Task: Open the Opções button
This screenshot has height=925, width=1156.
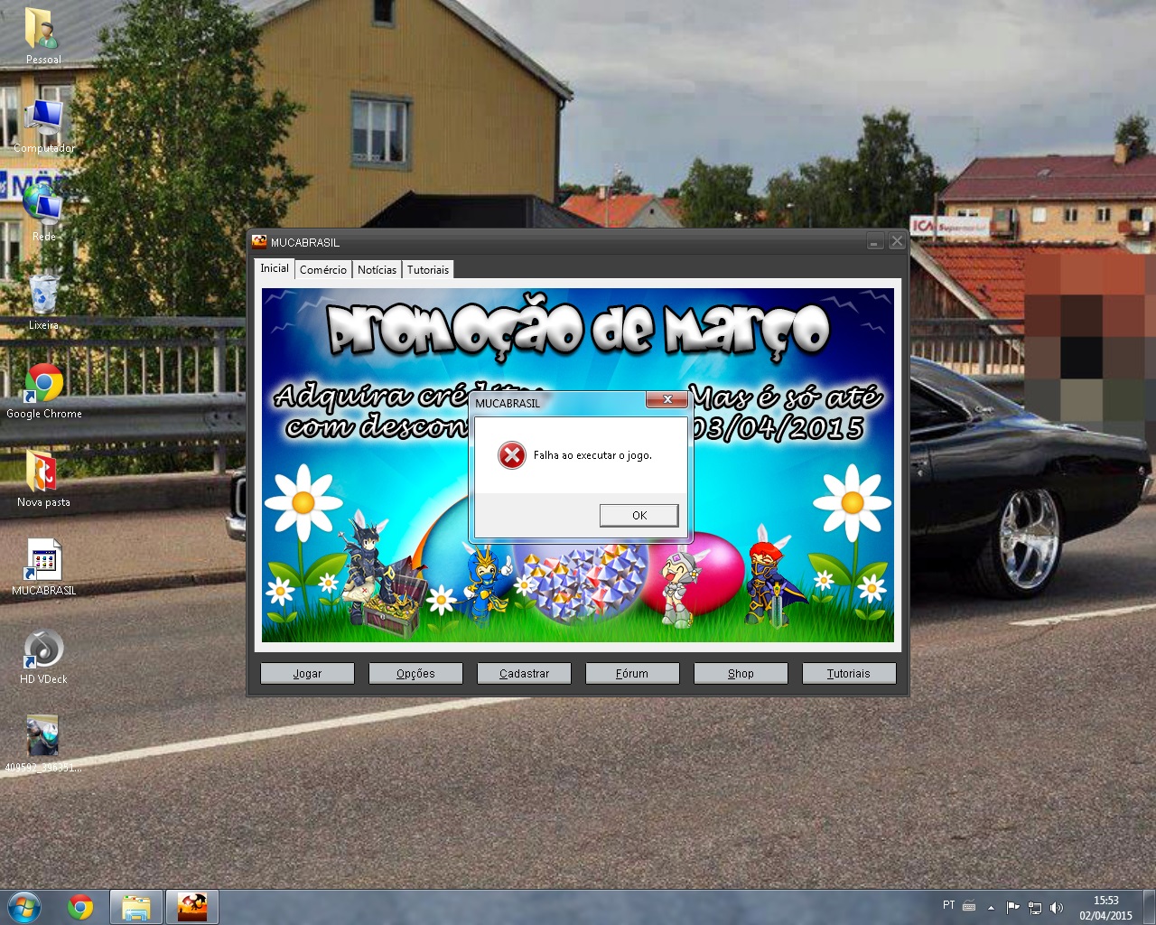Action: click(415, 673)
